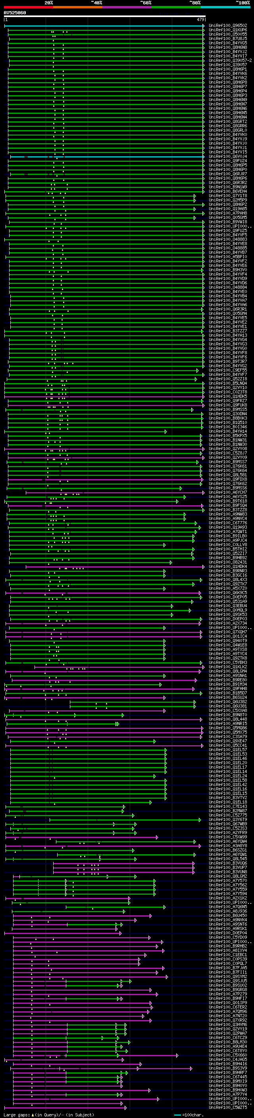Select the UniRef100_Q9FUZ4 label
This screenshot has width=254, height=1118.
228,161
